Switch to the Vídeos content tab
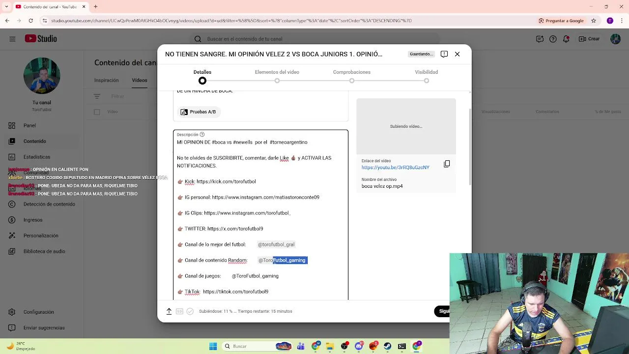The height and width of the screenshot is (354, 629). (140, 80)
